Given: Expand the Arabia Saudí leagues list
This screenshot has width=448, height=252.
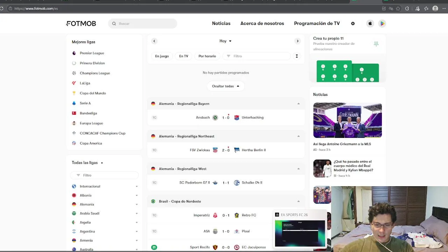Looking at the screenshot, I should tap(136, 213).
